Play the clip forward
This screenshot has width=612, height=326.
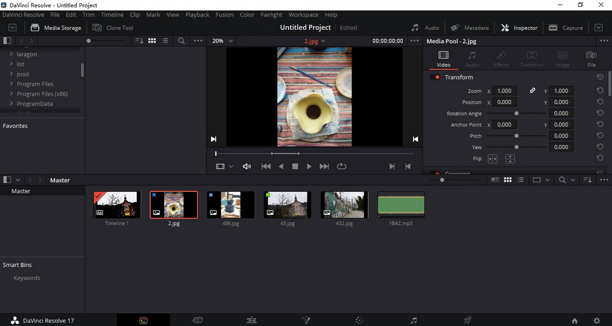[309, 166]
